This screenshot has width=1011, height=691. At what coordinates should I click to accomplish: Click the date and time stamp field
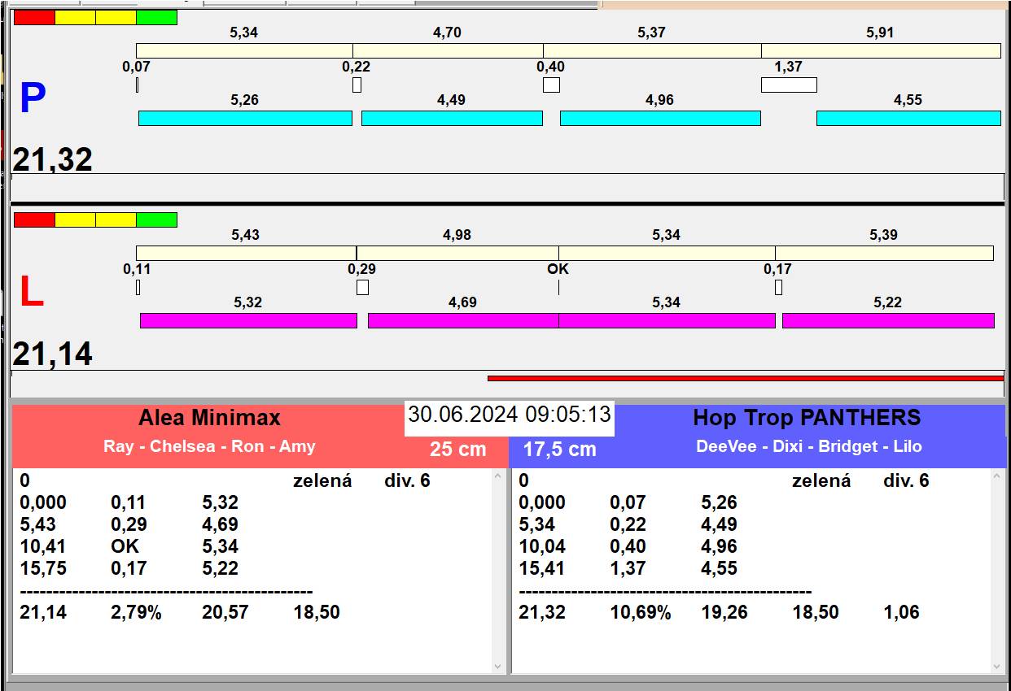click(509, 415)
